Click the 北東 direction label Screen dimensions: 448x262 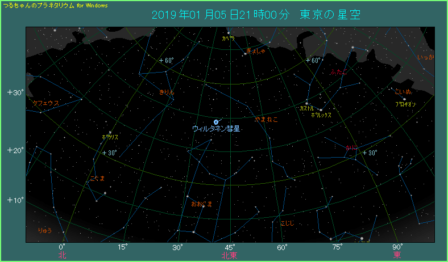coord(229,256)
